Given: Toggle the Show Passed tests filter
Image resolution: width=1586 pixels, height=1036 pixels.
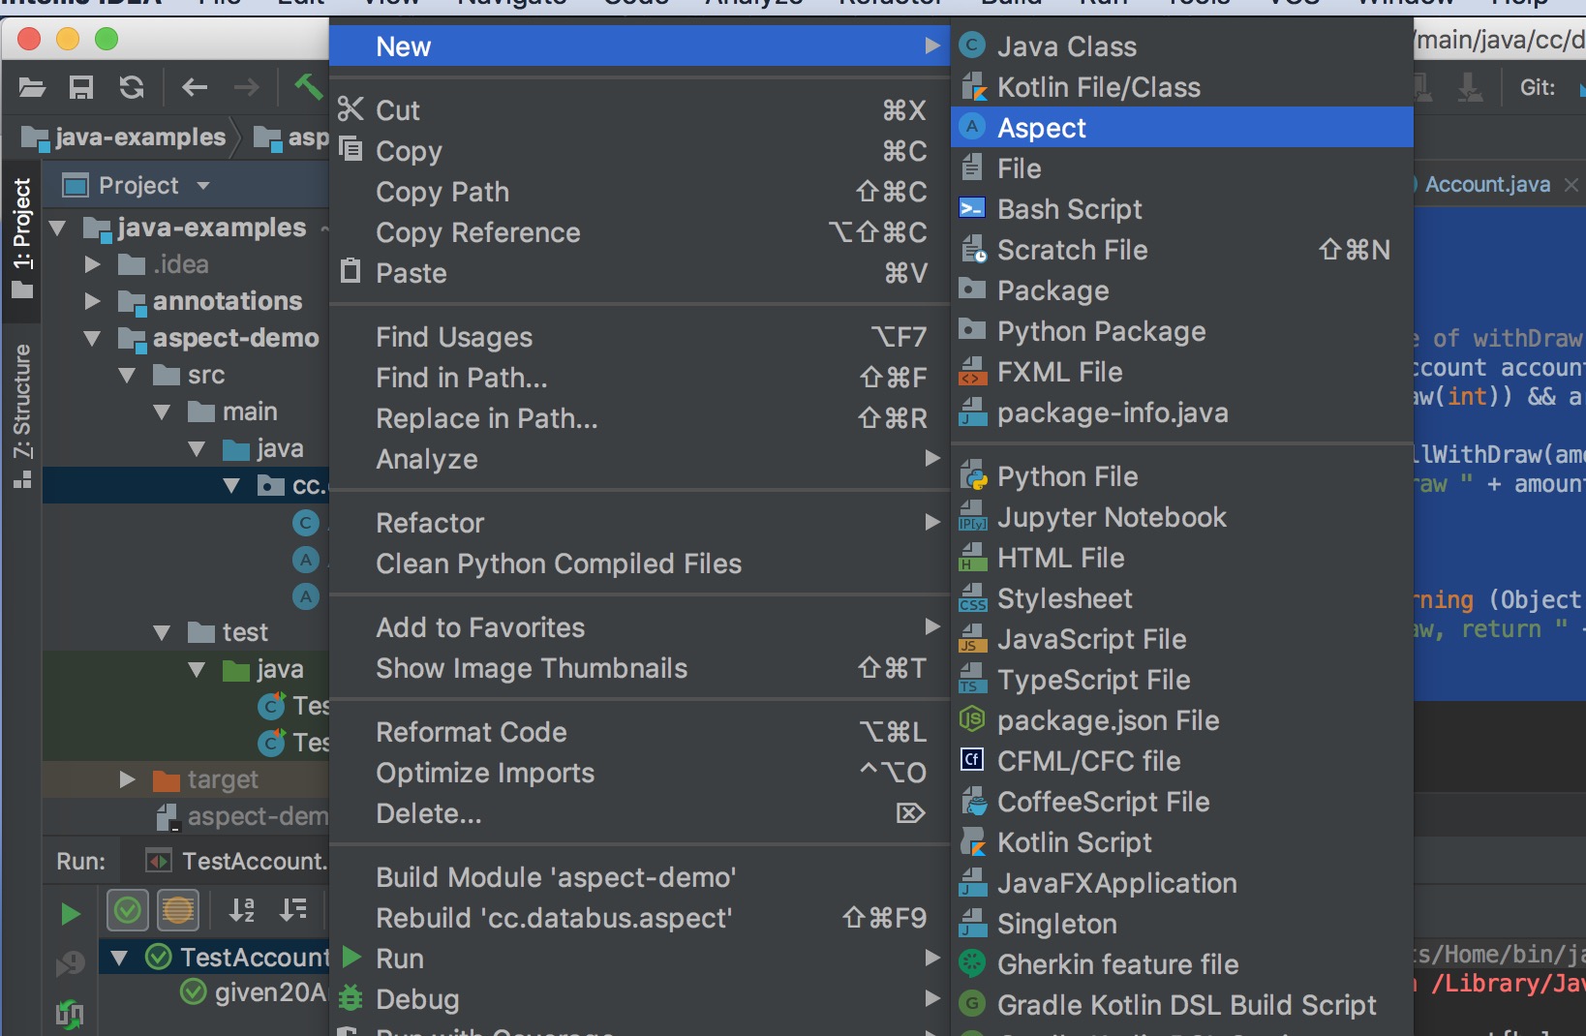Looking at the screenshot, I should click(x=128, y=909).
